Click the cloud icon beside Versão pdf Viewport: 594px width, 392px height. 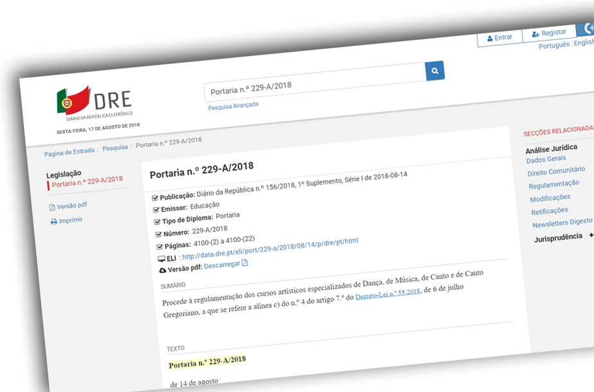click(163, 271)
